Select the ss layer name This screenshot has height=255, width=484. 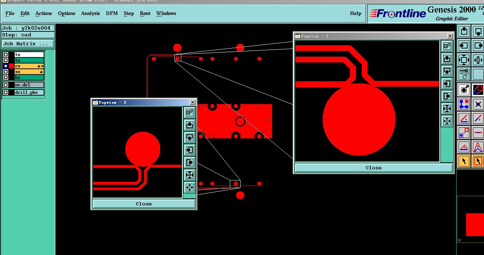point(29,72)
